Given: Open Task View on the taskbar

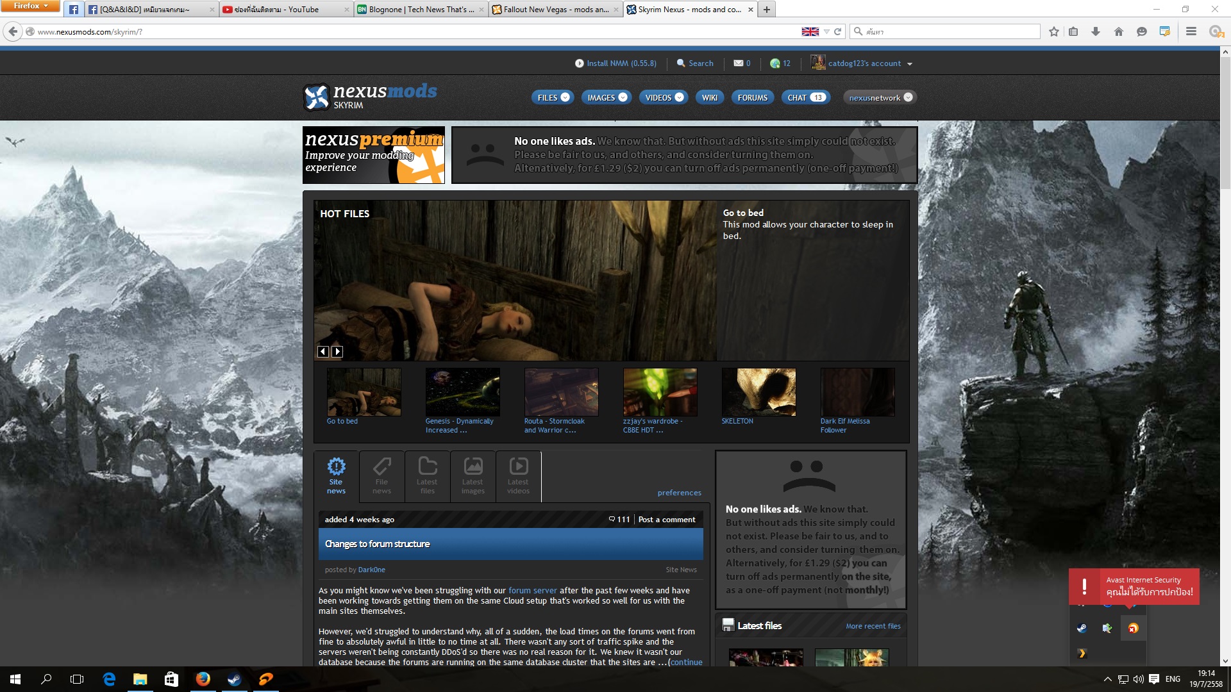Looking at the screenshot, I should (77, 679).
